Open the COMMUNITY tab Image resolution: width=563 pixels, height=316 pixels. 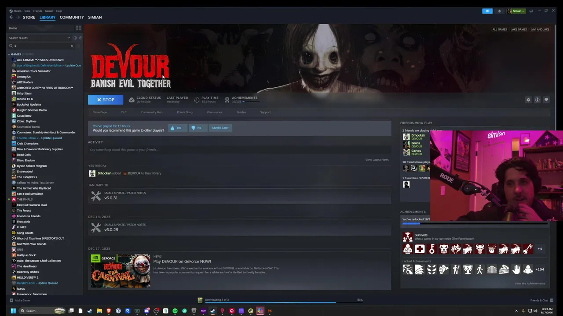[x=72, y=17]
